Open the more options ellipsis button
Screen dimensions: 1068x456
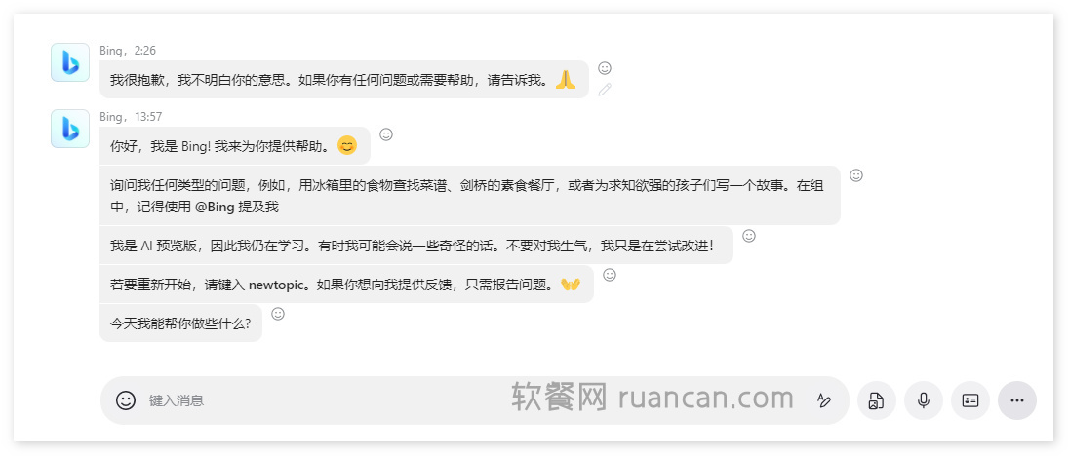[x=1017, y=400]
